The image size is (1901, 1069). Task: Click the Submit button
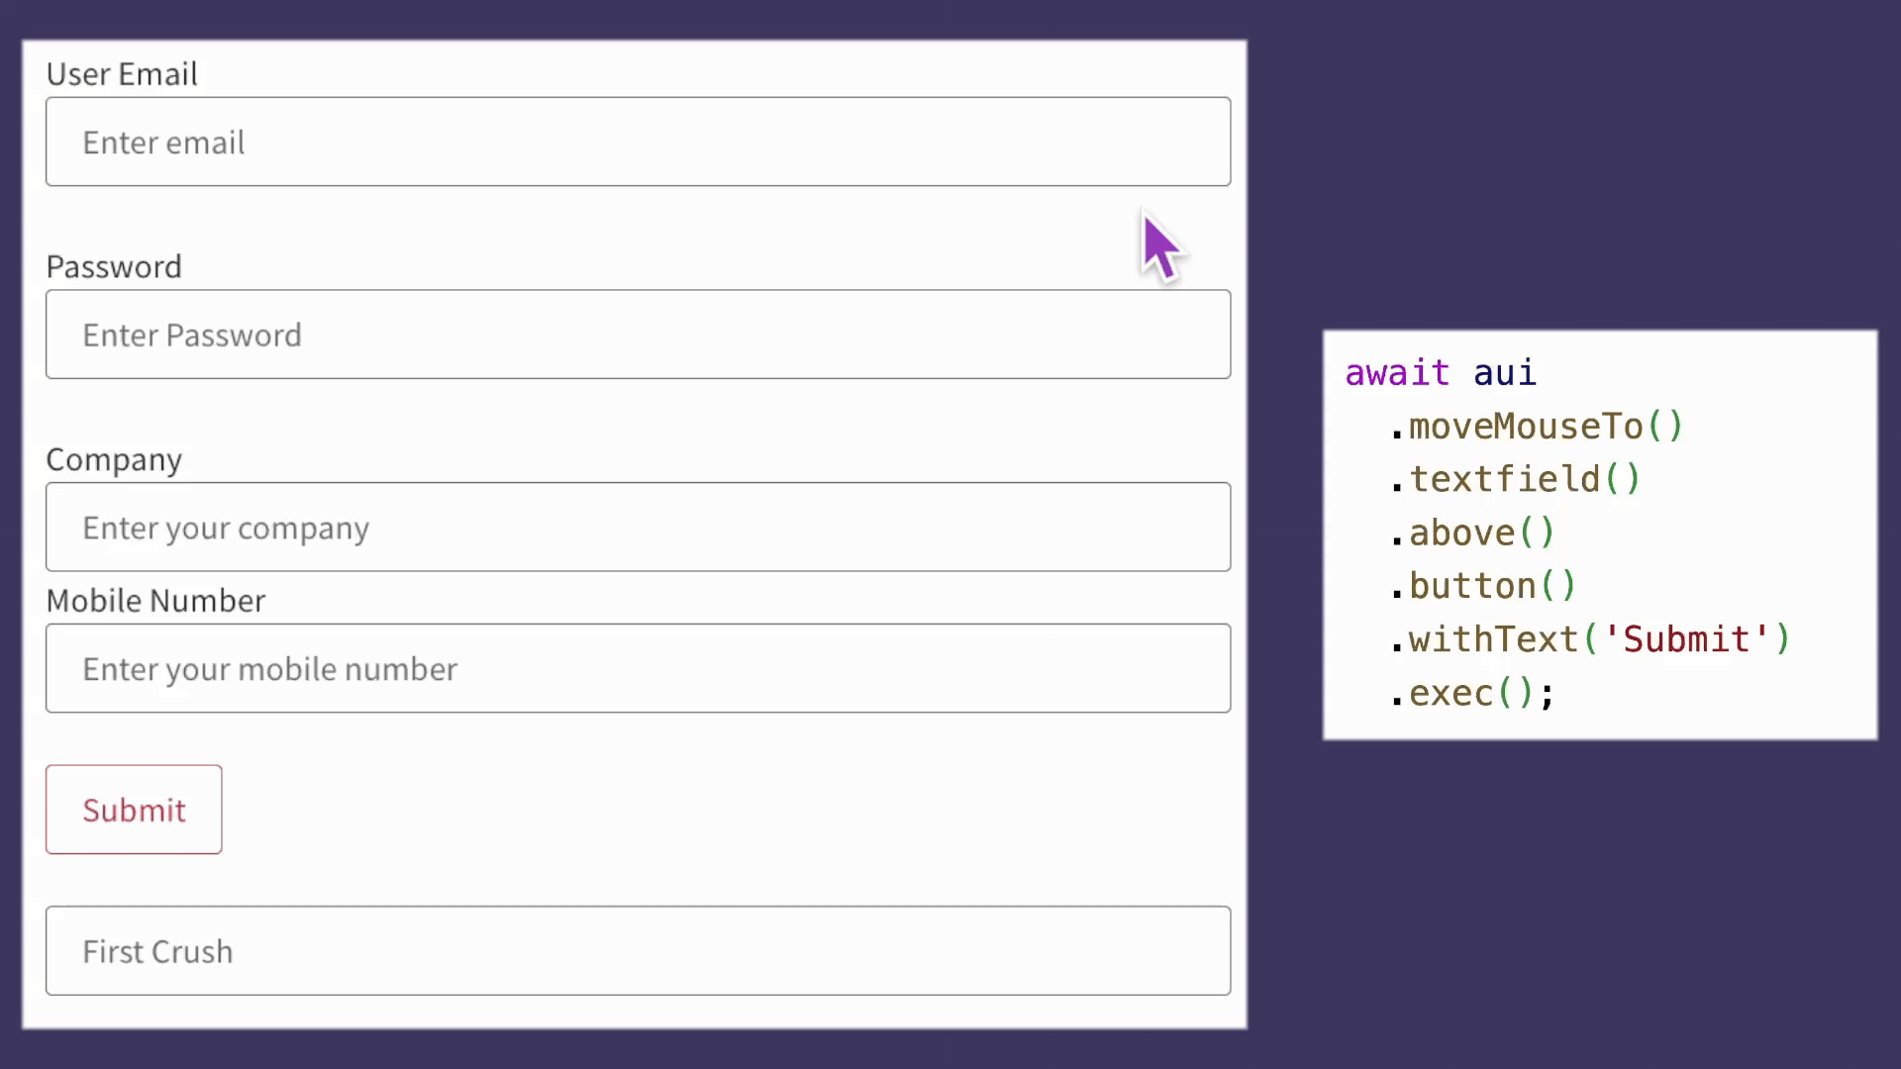[134, 810]
